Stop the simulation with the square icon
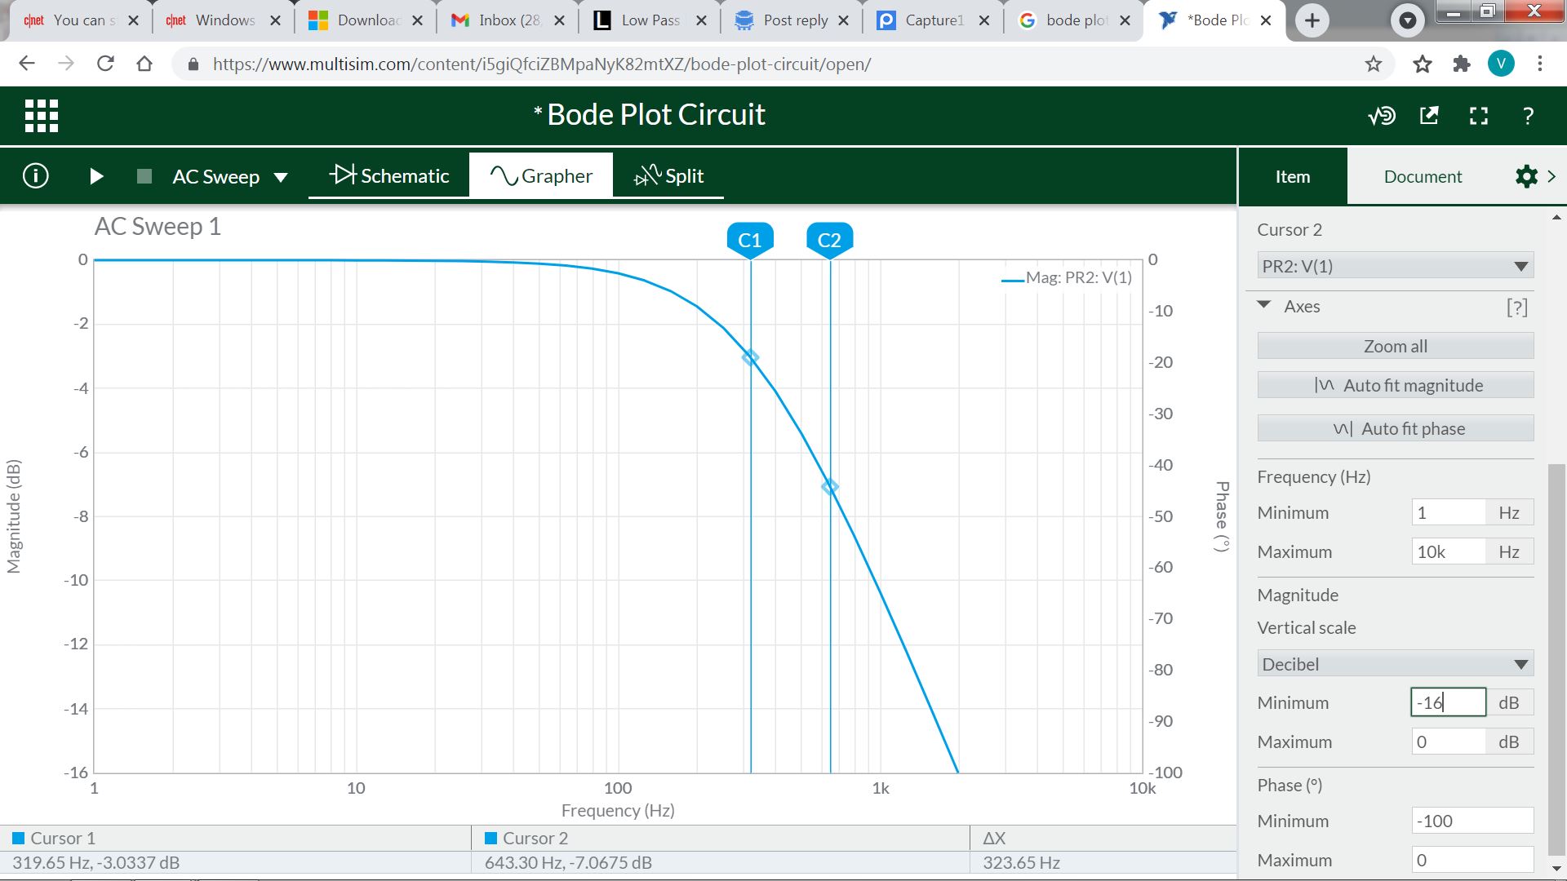 pos(144,176)
